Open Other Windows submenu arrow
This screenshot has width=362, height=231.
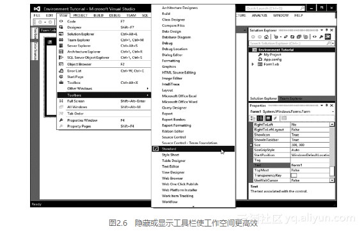(147, 88)
